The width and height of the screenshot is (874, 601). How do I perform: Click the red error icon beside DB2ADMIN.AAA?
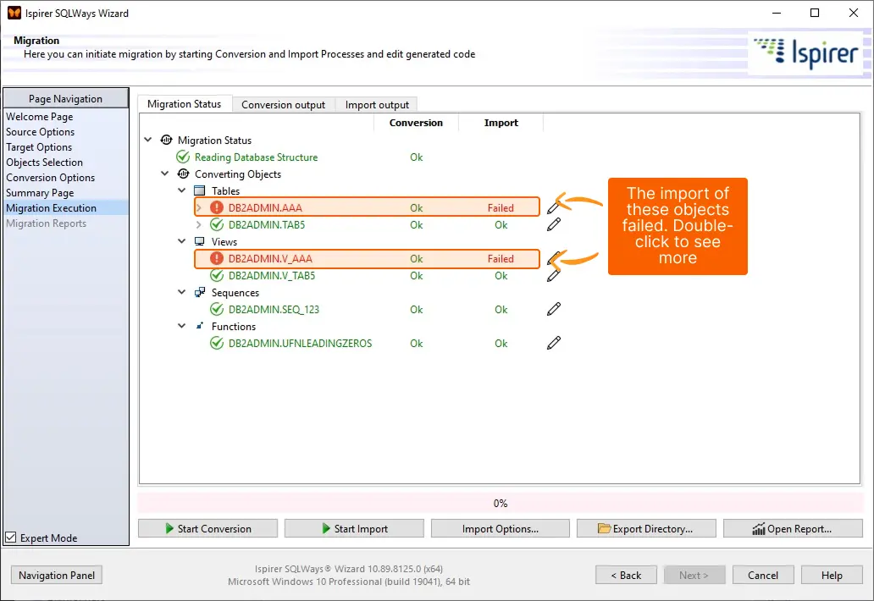[x=216, y=207]
